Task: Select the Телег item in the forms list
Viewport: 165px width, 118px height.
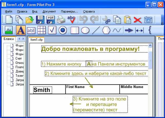Action: tap(19, 76)
